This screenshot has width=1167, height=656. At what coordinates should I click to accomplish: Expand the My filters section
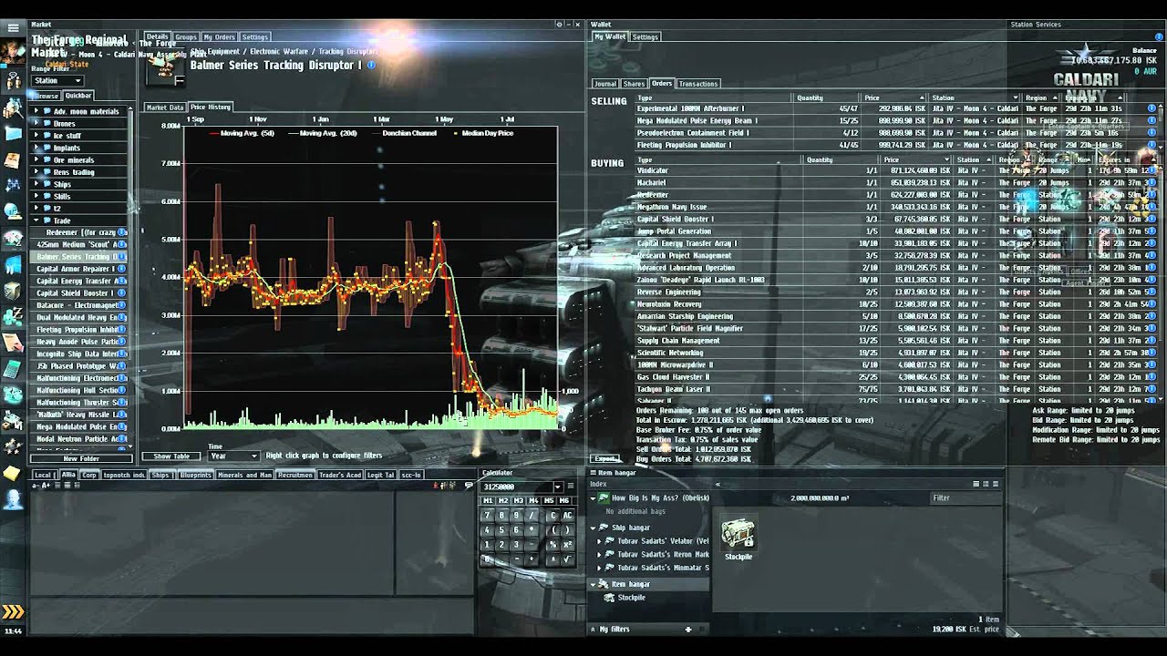click(593, 629)
